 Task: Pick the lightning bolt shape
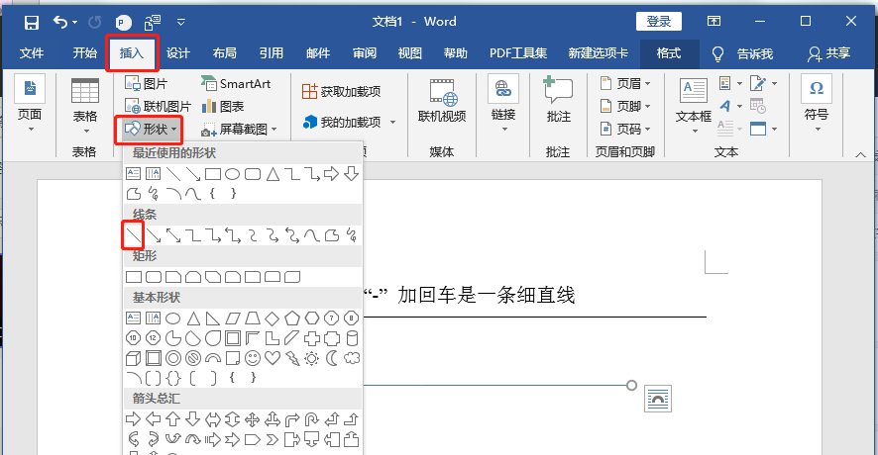[292, 358]
